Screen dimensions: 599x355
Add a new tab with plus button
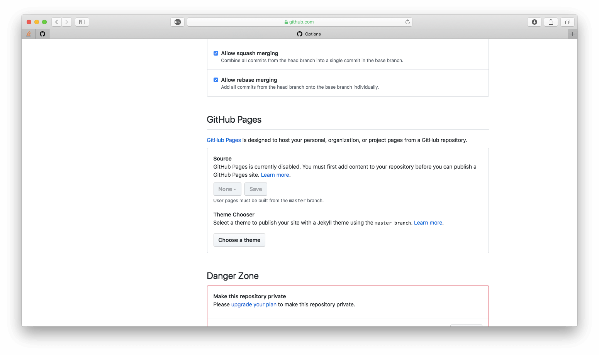572,34
